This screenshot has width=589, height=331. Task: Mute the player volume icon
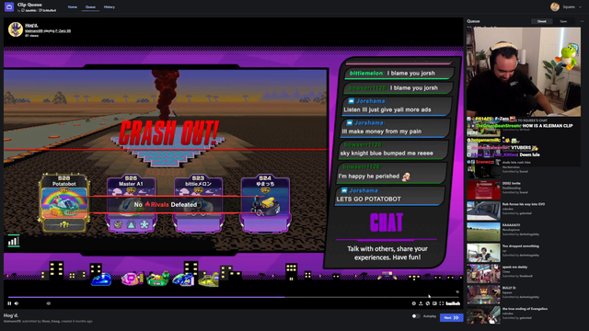[x=17, y=303]
